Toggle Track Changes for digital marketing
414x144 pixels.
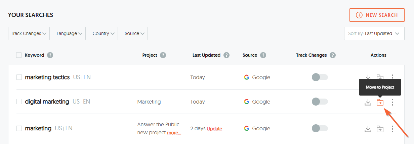pyautogui.click(x=320, y=102)
